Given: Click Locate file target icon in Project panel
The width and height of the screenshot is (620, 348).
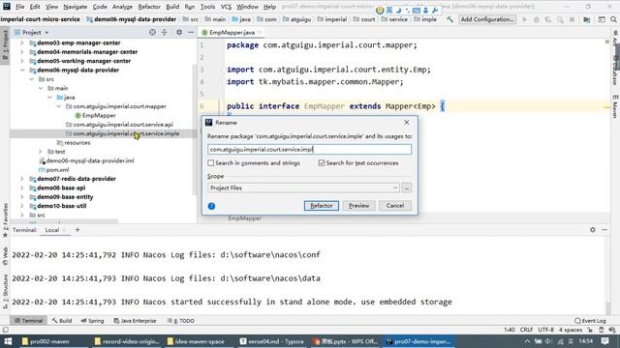Looking at the screenshot, I should [x=152, y=32].
